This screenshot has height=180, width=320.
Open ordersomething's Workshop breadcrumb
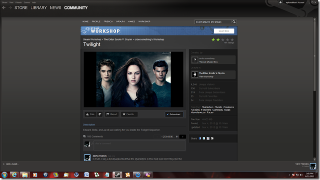coord(149,40)
